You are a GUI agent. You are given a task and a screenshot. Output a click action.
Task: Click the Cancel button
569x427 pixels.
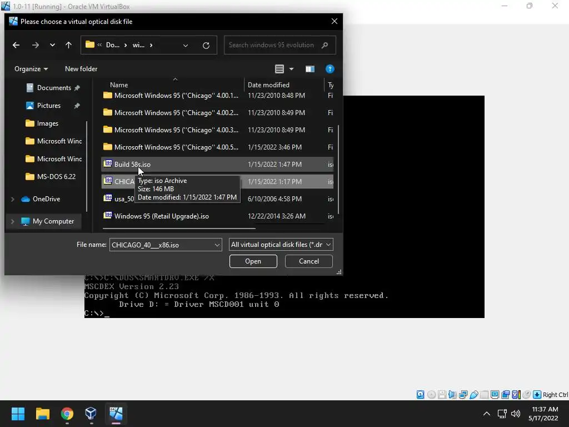[x=309, y=261]
